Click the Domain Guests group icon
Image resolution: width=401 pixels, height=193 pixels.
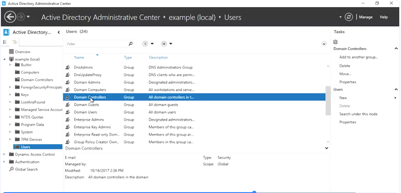click(x=67, y=104)
